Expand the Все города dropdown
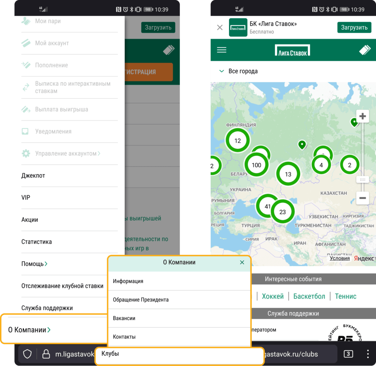Screen dimensions: 376x366 point(239,71)
